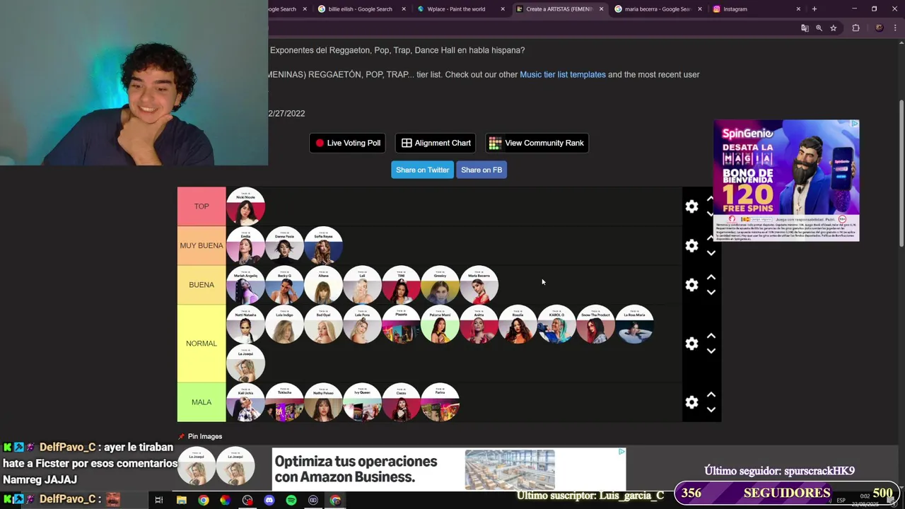Select Cazzu artist image in MALA
This screenshot has width=905, height=509.
(401, 402)
